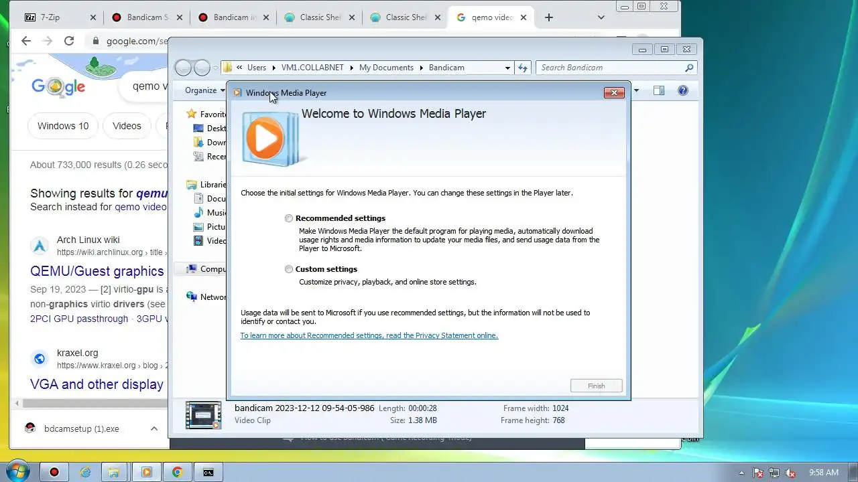Select Computer in the navigation pane
858x482 pixels.
206,269
